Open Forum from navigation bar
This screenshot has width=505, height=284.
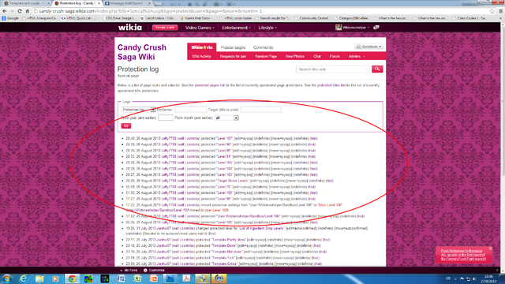tap(335, 56)
